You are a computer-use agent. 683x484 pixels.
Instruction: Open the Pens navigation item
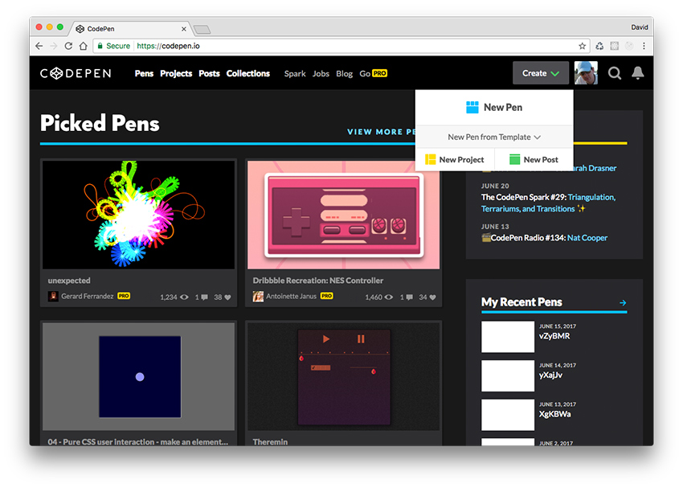144,73
